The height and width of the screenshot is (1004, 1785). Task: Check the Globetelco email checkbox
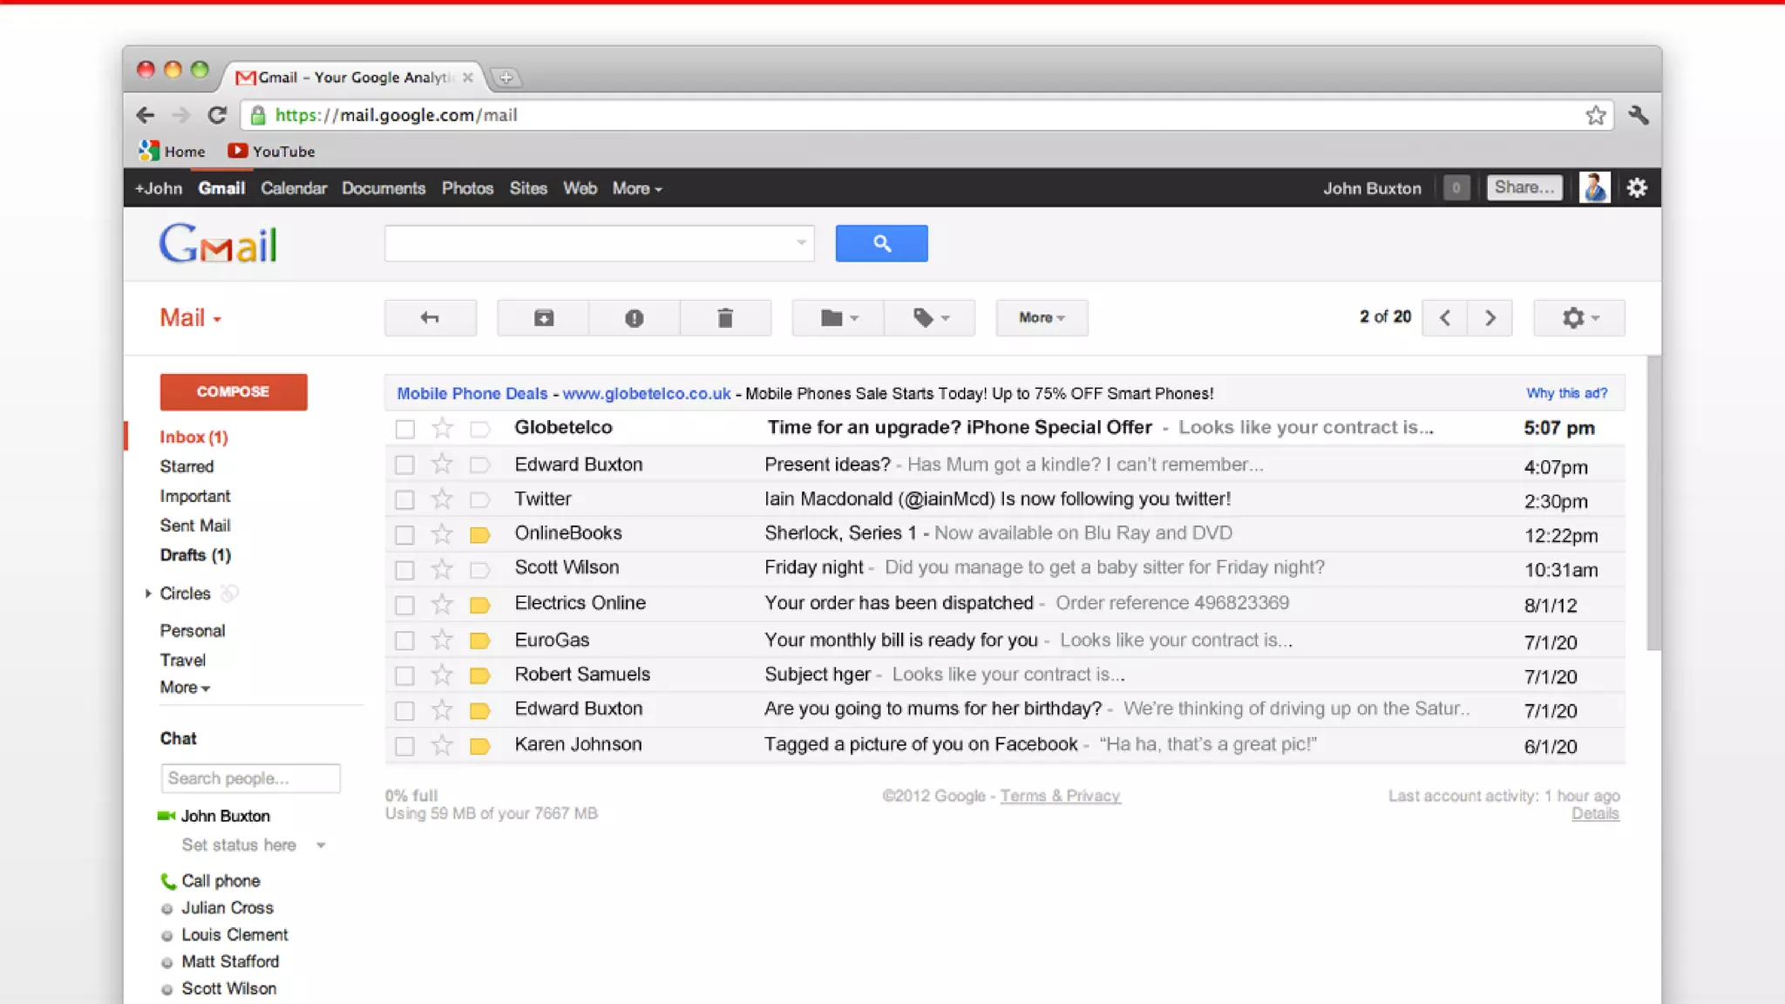click(x=404, y=429)
